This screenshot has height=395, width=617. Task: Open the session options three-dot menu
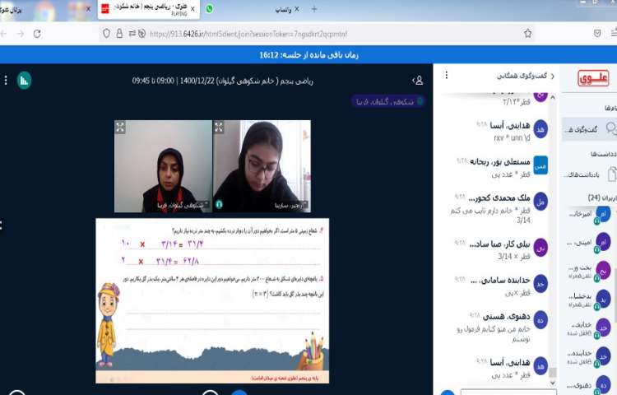point(6,81)
